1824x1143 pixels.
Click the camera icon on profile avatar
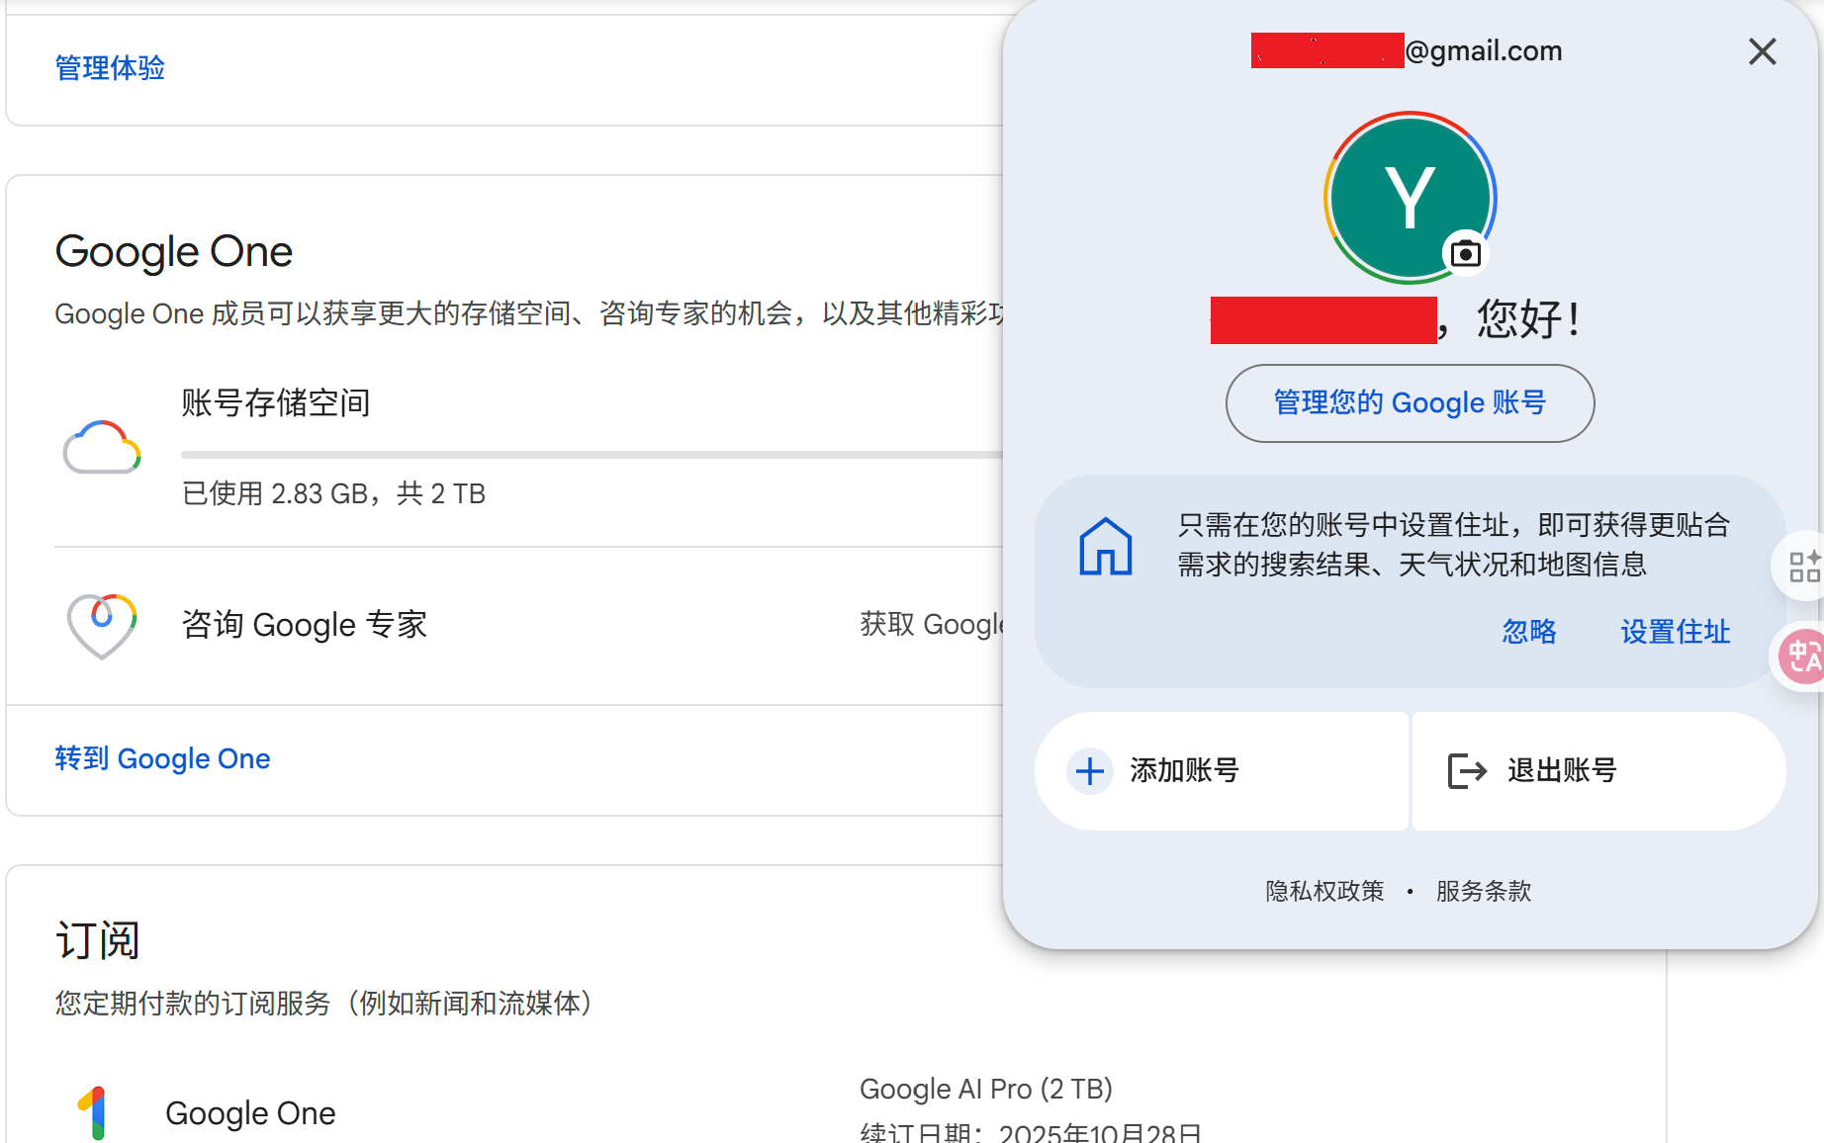coord(1465,254)
